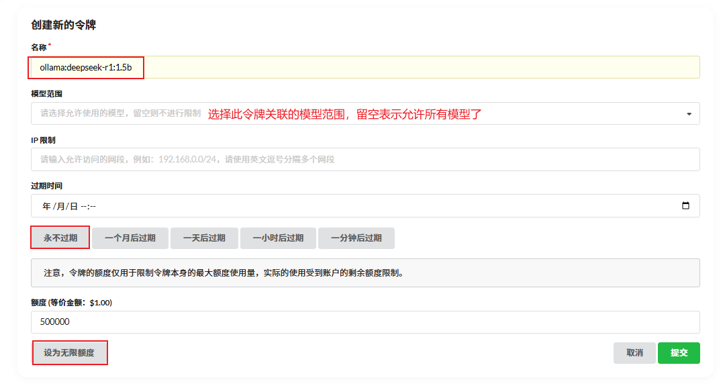
Task: Click the 过期时间 label
Action: (x=46, y=186)
